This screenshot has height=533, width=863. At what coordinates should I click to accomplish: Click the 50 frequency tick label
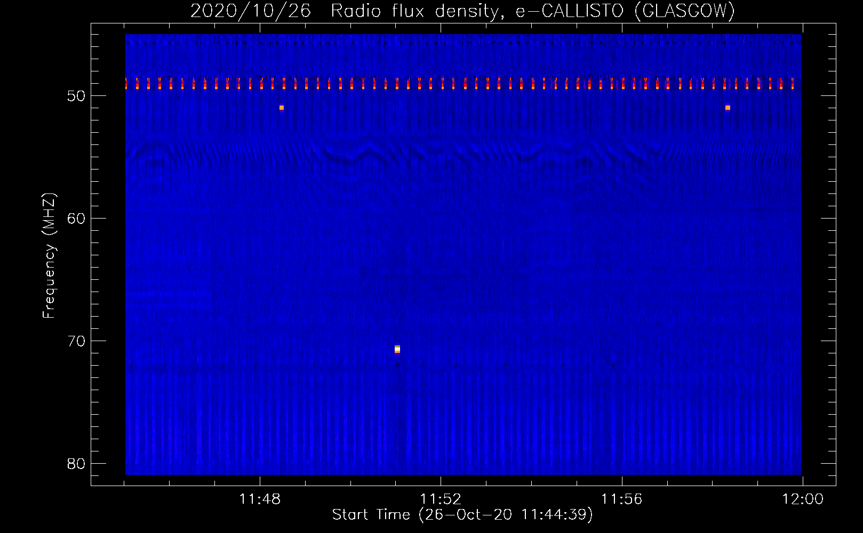pos(76,96)
